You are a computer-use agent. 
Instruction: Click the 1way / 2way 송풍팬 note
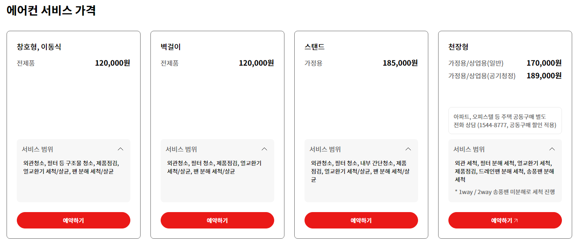point(505,192)
